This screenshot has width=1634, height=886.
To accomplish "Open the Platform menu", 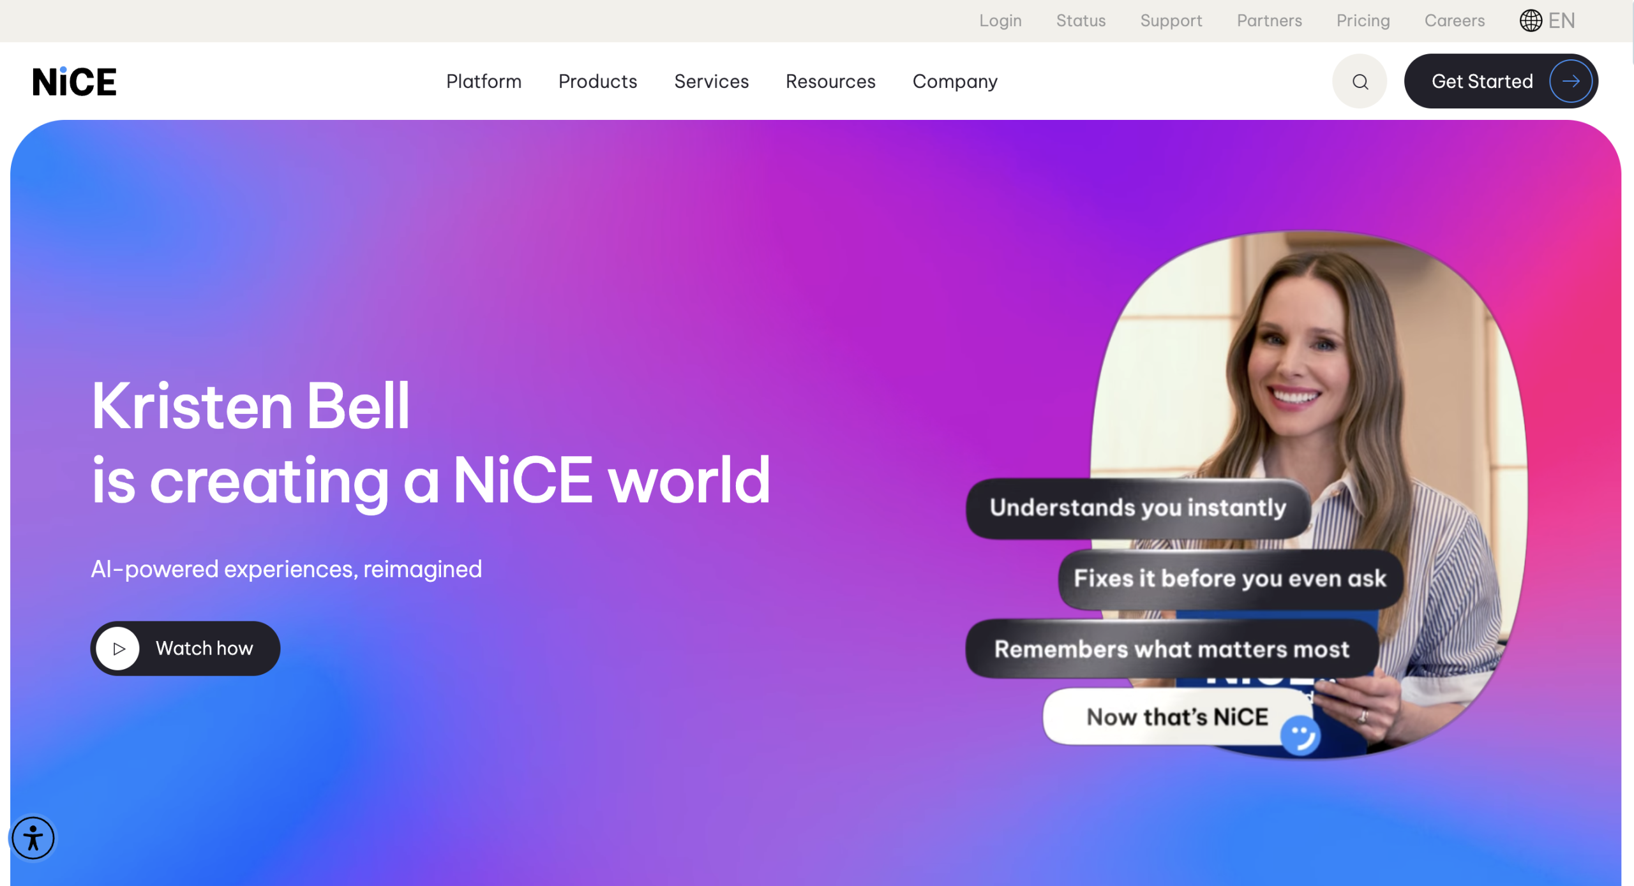I will click(x=484, y=81).
